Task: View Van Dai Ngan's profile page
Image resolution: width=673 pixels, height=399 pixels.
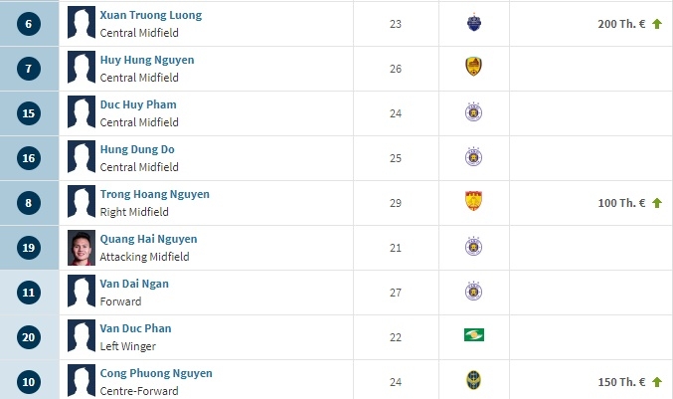Action: [x=134, y=284]
